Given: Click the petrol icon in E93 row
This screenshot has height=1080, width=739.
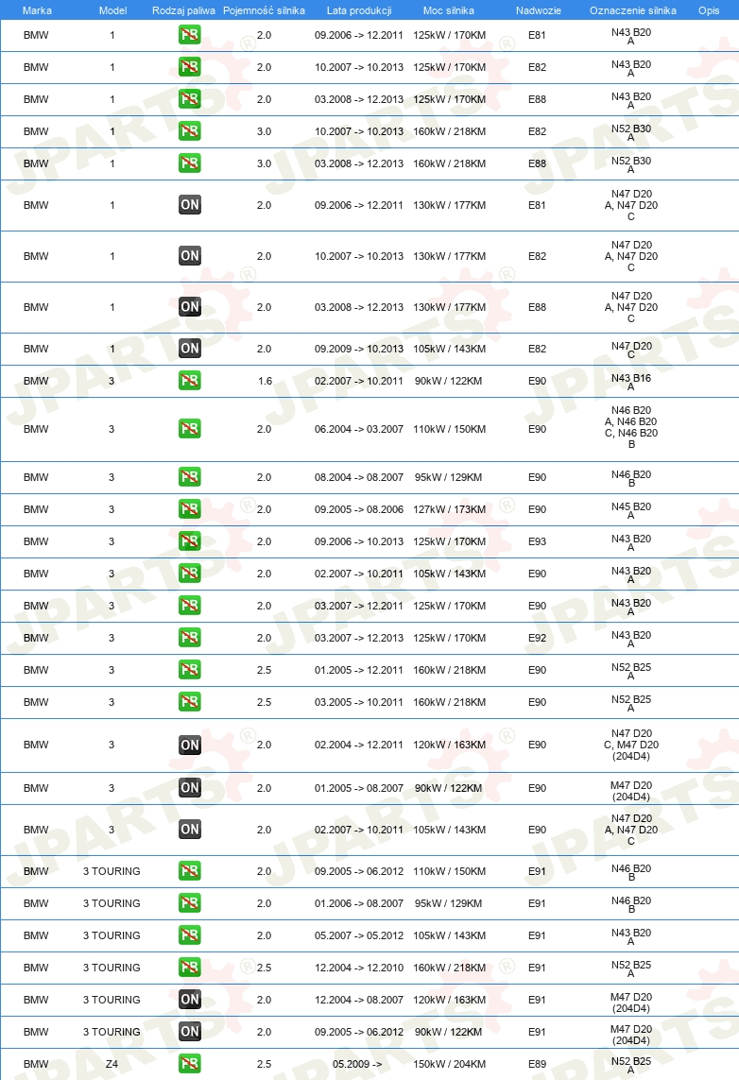Looking at the screenshot, I should click(189, 540).
